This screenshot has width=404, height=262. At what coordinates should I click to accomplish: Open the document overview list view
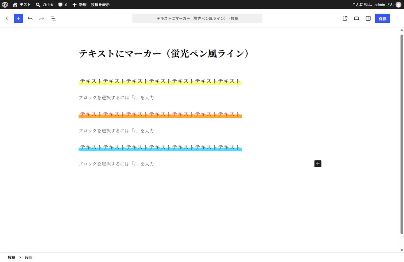tap(53, 18)
